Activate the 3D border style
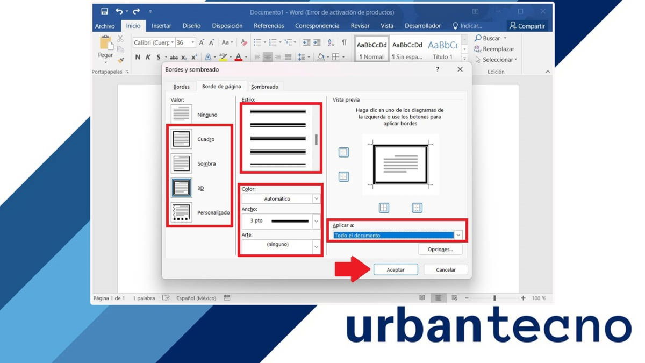The height and width of the screenshot is (363, 645). pyautogui.click(x=181, y=188)
